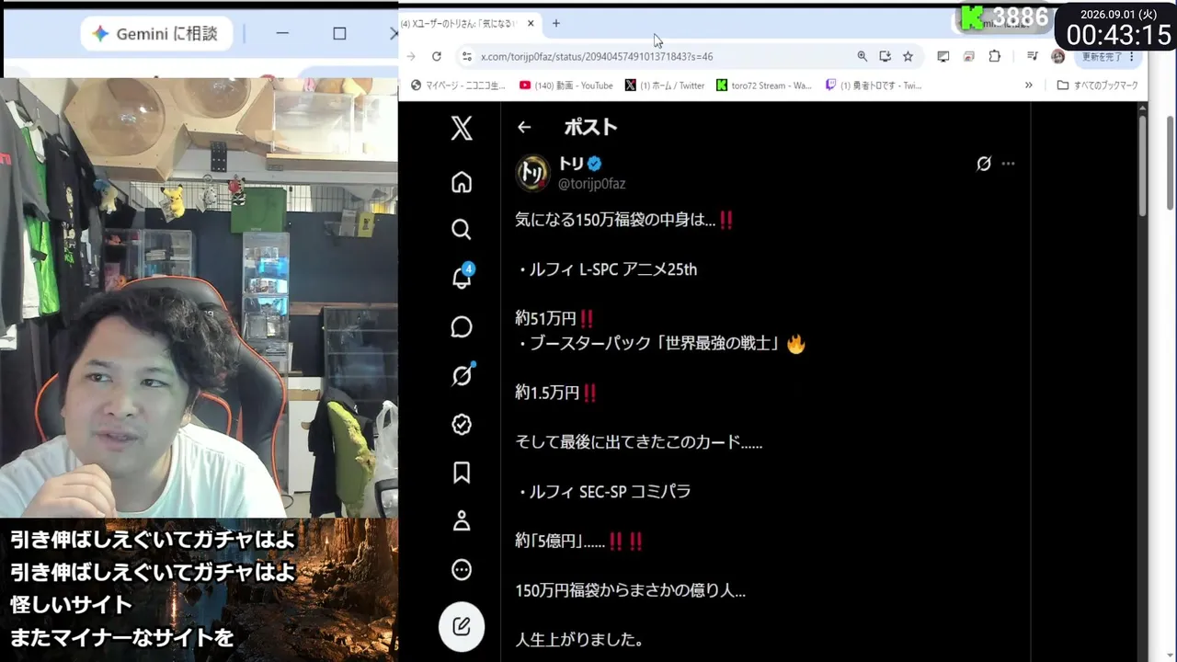Open the profile page in X sidebar
1177x662 pixels.
click(x=462, y=521)
